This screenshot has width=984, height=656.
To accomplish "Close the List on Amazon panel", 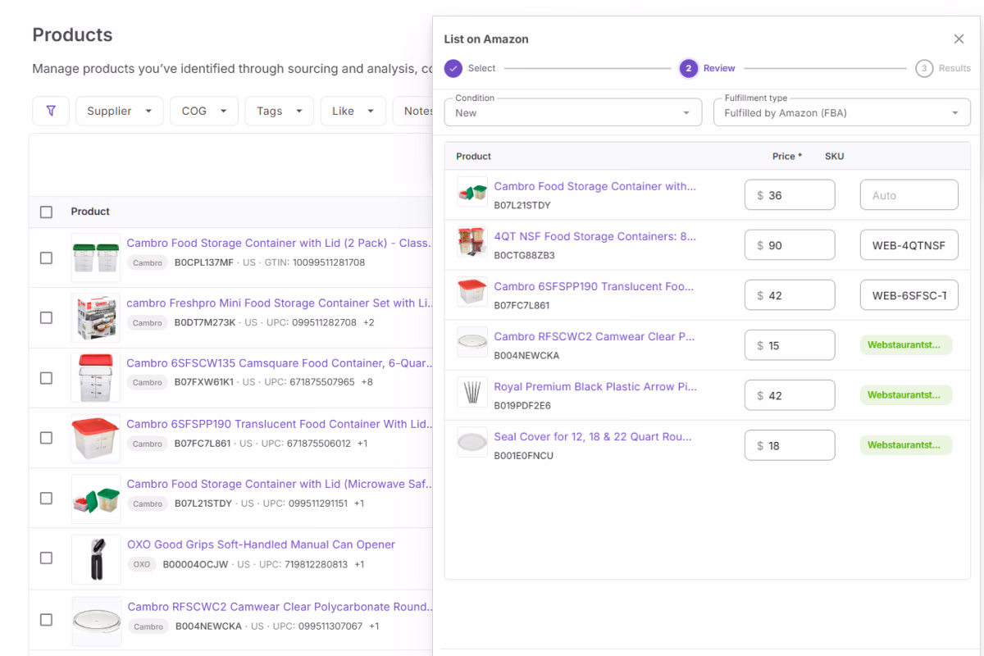I will point(959,39).
